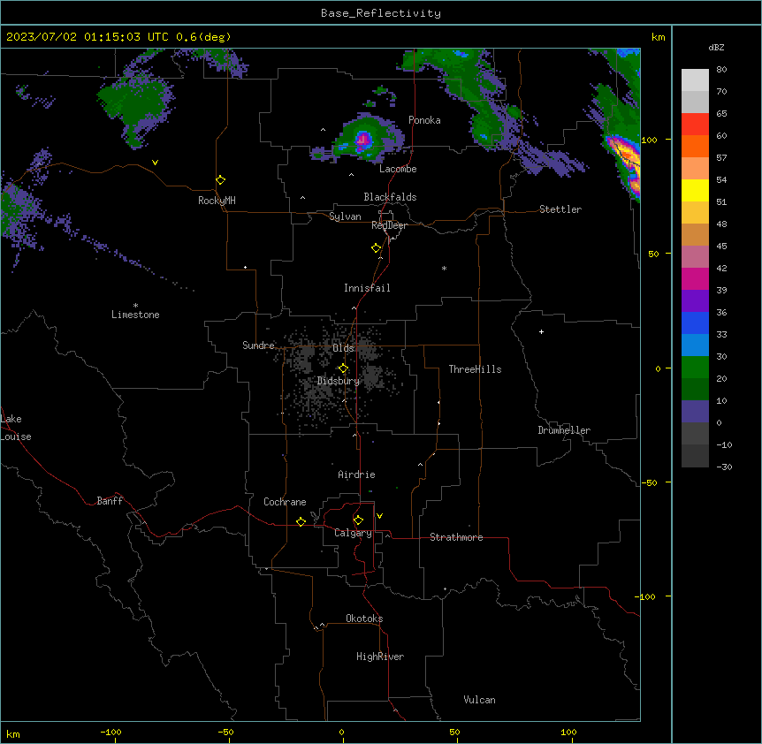Select the Innisfail label

click(367, 288)
